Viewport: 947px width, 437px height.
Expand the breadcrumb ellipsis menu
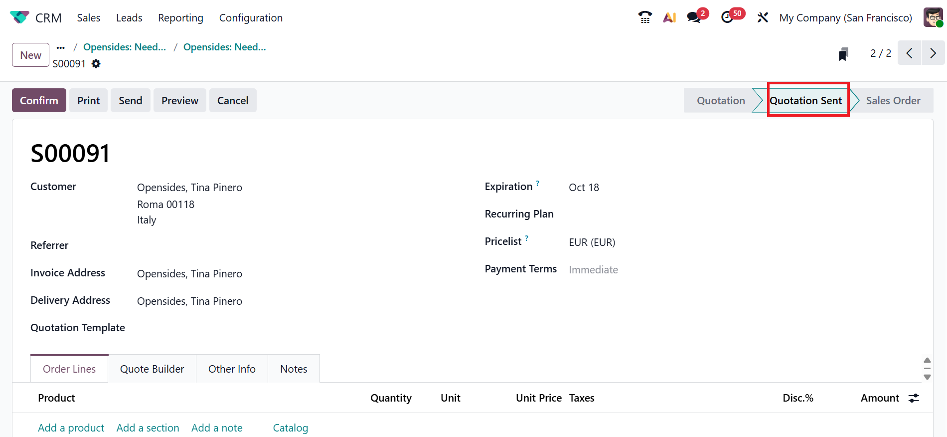[x=61, y=47]
